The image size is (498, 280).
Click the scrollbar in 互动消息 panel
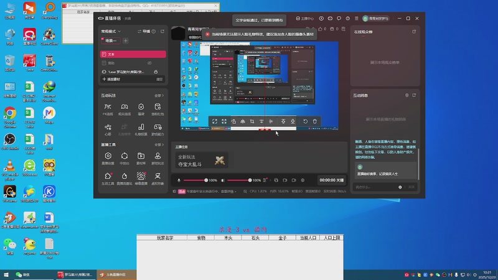(418, 164)
